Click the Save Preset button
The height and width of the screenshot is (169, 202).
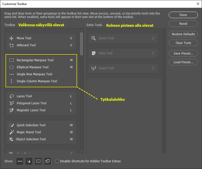[183, 53]
